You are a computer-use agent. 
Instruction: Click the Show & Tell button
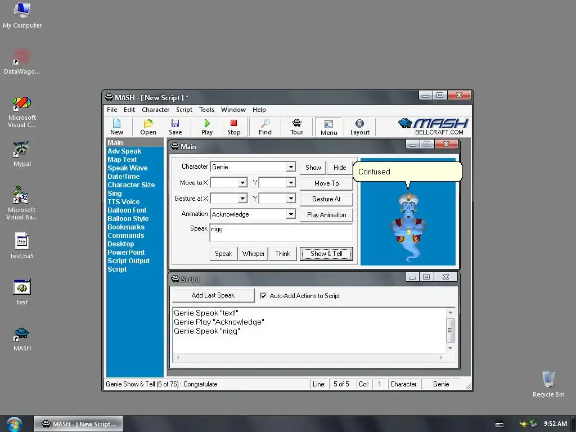coord(327,254)
